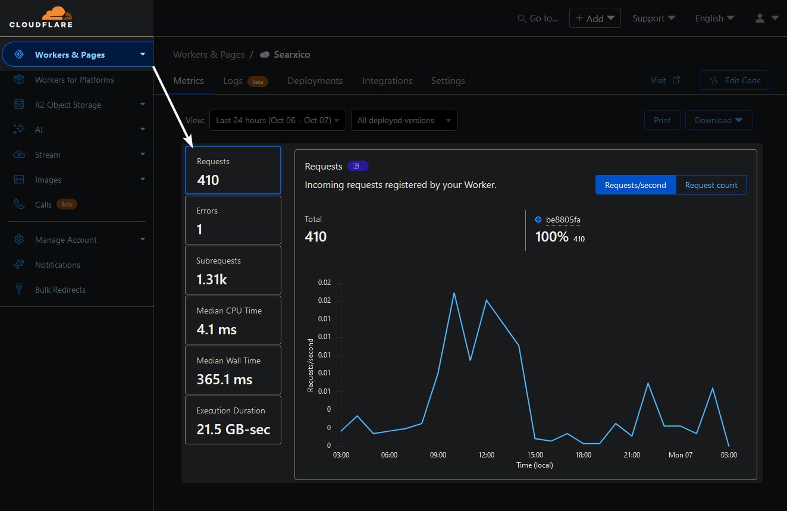Open the English language menu
Screen dimensions: 787x511
point(714,18)
